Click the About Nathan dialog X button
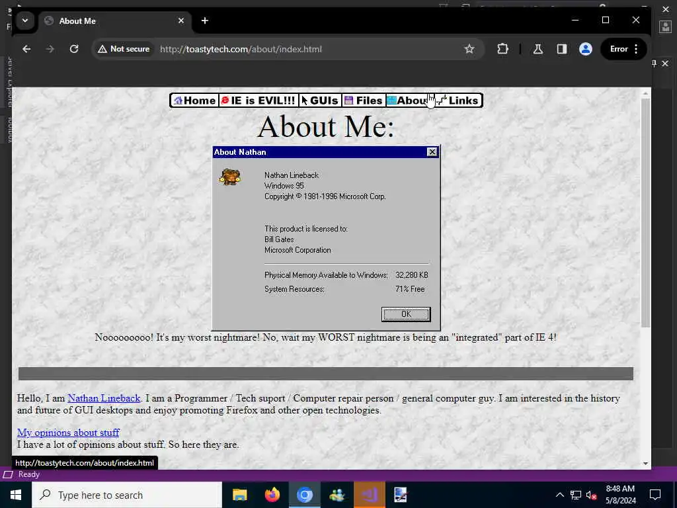This screenshot has width=677, height=508. click(x=432, y=152)
